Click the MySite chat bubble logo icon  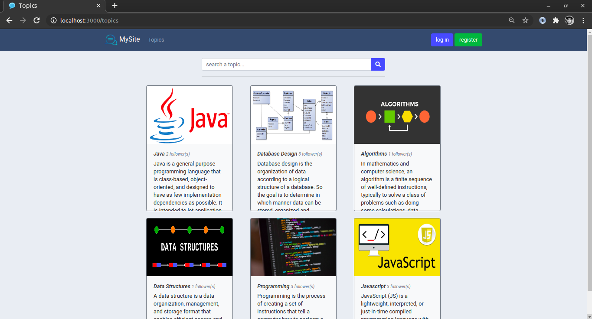point(111,40)
